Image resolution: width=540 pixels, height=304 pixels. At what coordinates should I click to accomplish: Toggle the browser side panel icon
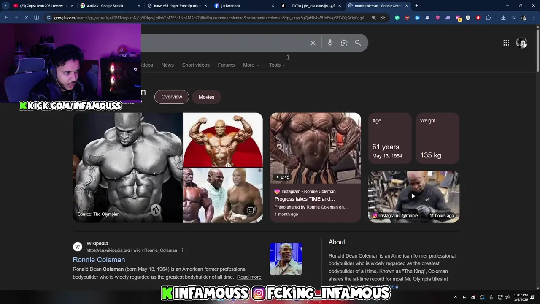pos(36,18)
